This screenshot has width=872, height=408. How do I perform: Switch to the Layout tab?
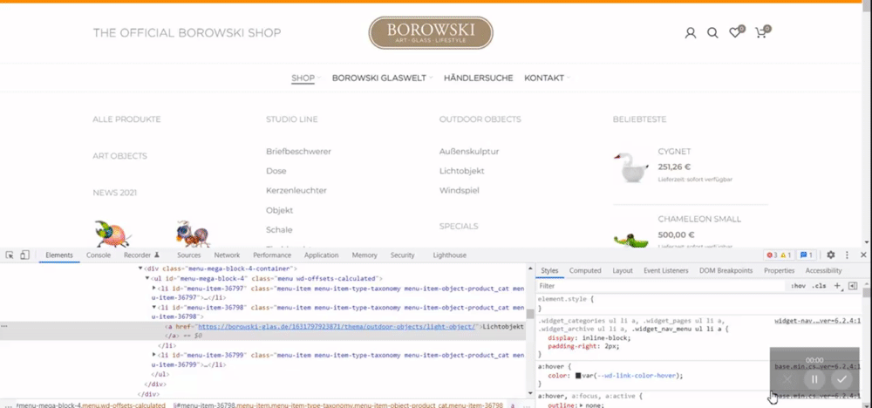click(x=623, y=271)
